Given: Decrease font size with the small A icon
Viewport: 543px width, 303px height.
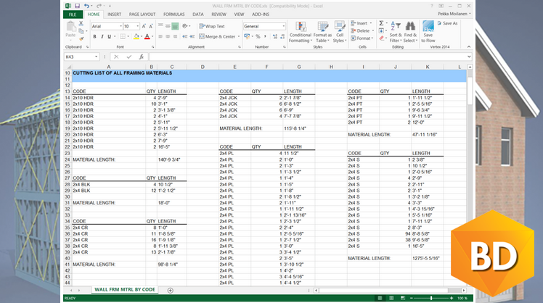Looking at the screenshot, I should (x=151, y=26).
